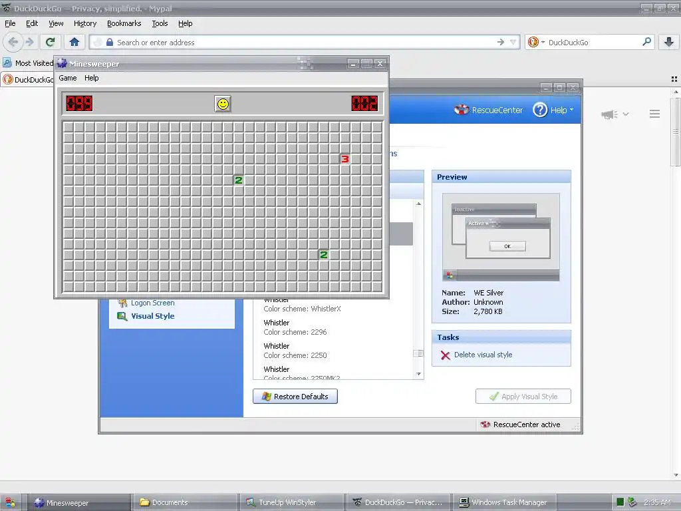Open the browser View menu
681x511 pixels.
(56, 23)
